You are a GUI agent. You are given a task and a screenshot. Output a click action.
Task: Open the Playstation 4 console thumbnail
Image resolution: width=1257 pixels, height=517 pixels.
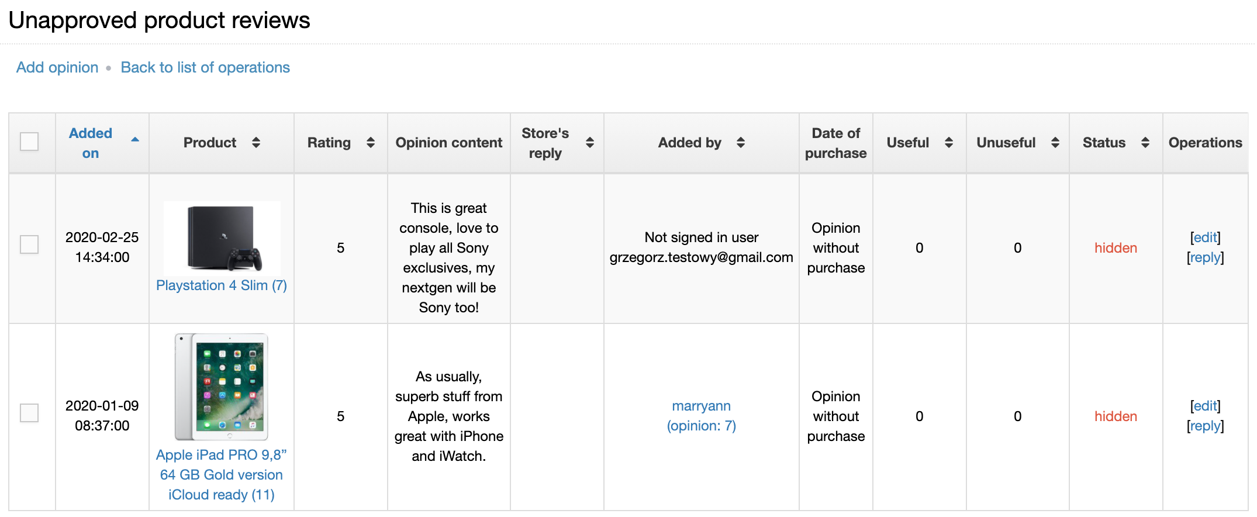(222, 238)
